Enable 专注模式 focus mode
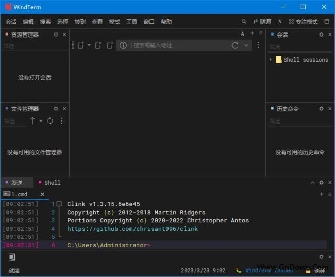The width and height of the screenshot is (335, 277). pyautogui.click(x=304, y=22)
